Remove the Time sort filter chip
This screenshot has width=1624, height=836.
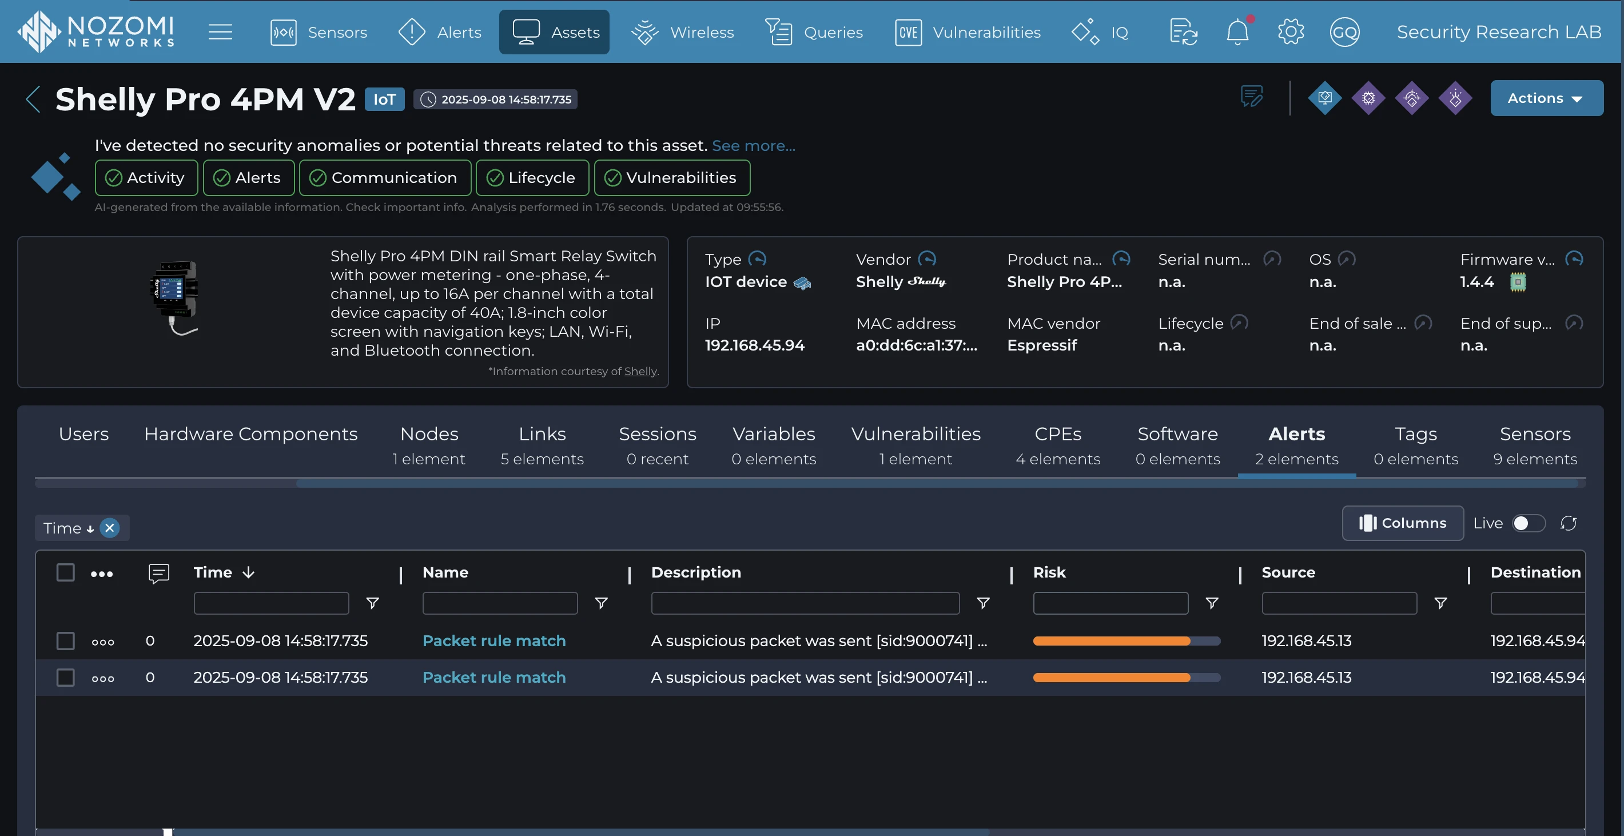tap(110, 528)
